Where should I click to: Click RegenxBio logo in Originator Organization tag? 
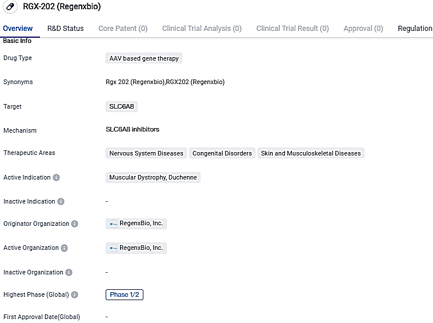114,224
